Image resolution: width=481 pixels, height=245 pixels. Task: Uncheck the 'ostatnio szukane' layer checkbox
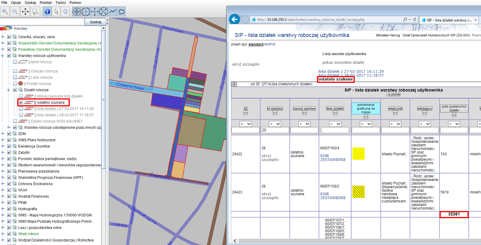click(x=21, y=103)
